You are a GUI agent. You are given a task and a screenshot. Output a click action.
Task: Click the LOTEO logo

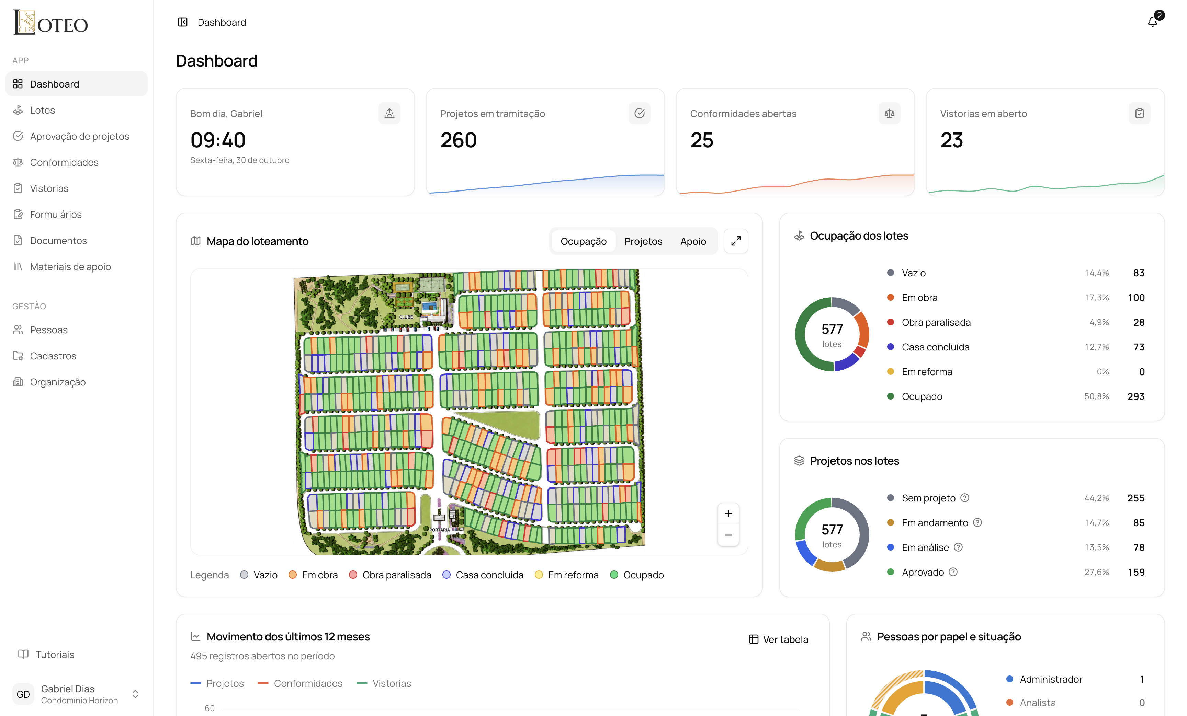coord(50,23)
